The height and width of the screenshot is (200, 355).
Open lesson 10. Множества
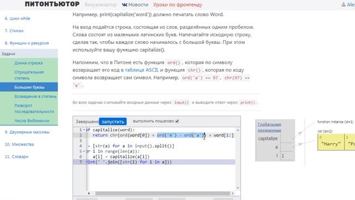(x=19, y=144)
